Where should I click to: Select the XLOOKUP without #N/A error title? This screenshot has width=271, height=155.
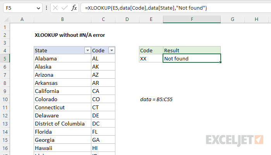70,35
